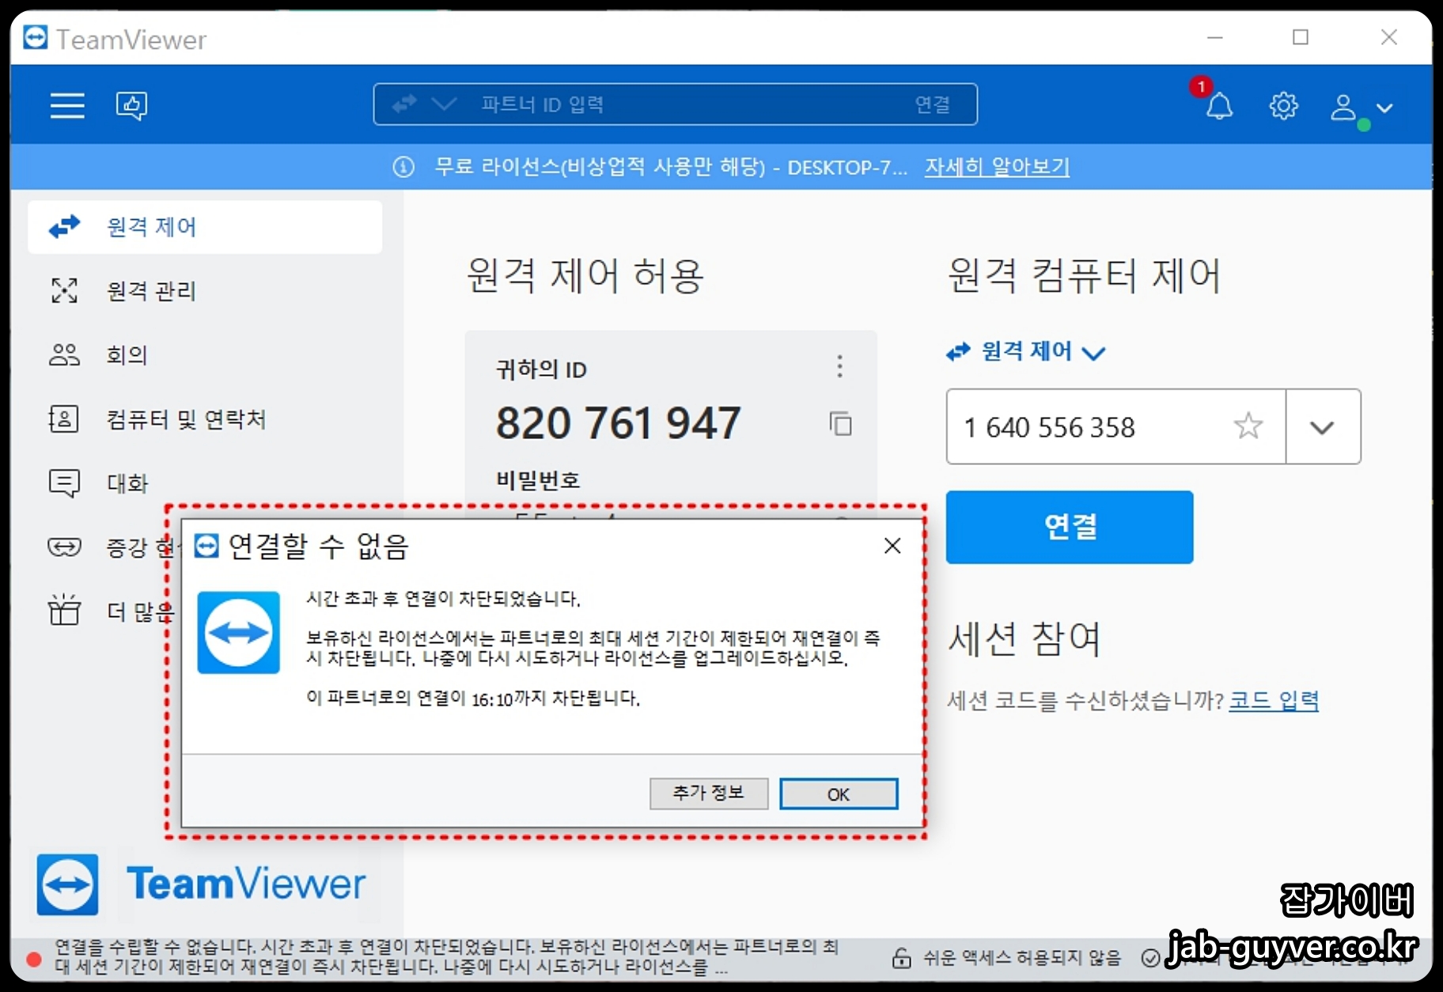The height and width of the screenshot is (992, 1443).
Task: Open the hamburger menu
Action: point(67,105)
